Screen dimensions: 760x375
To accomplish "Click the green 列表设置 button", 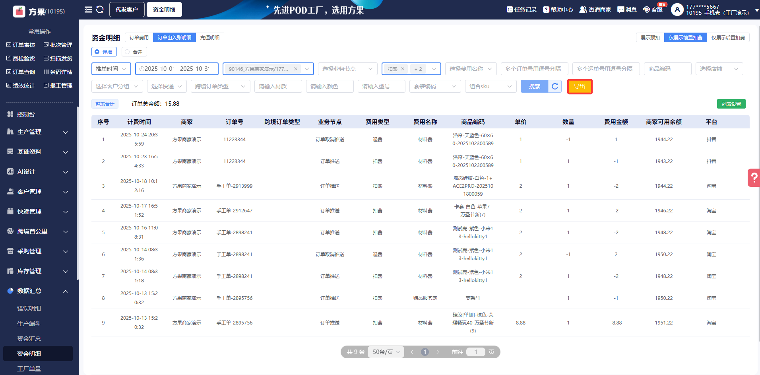I will tap(731, 104).
